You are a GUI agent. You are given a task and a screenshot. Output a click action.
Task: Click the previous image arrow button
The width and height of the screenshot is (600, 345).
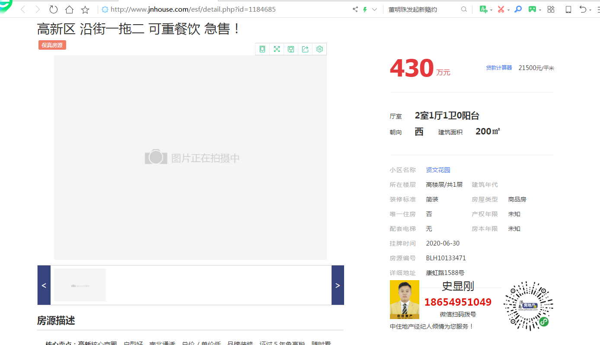[44, 285]
